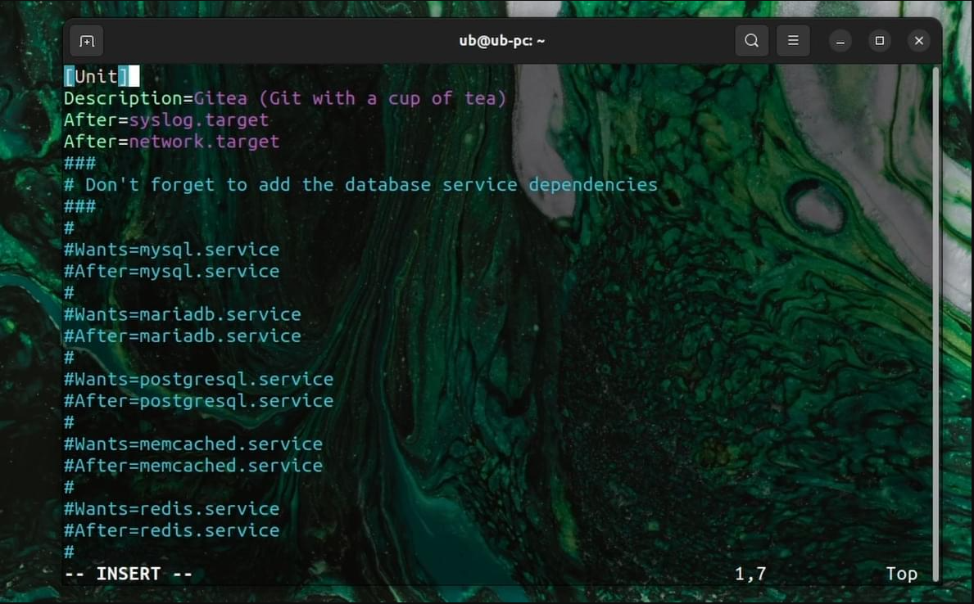Click the Description=Gitea line
The width and height of the screenshot is (974, 604).
pyautogui.click(x=285, y=99)
